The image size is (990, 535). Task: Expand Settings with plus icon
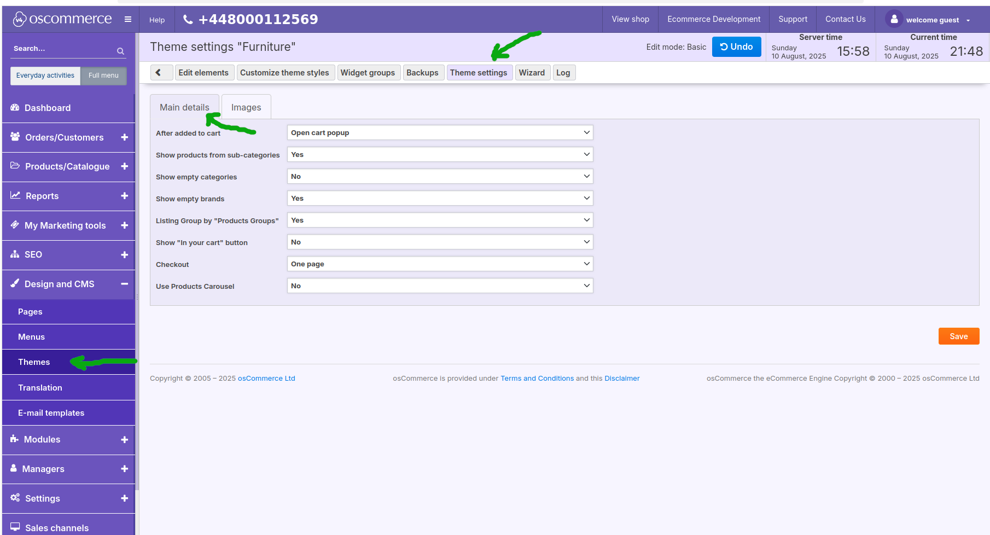click(x=125, y=498)
